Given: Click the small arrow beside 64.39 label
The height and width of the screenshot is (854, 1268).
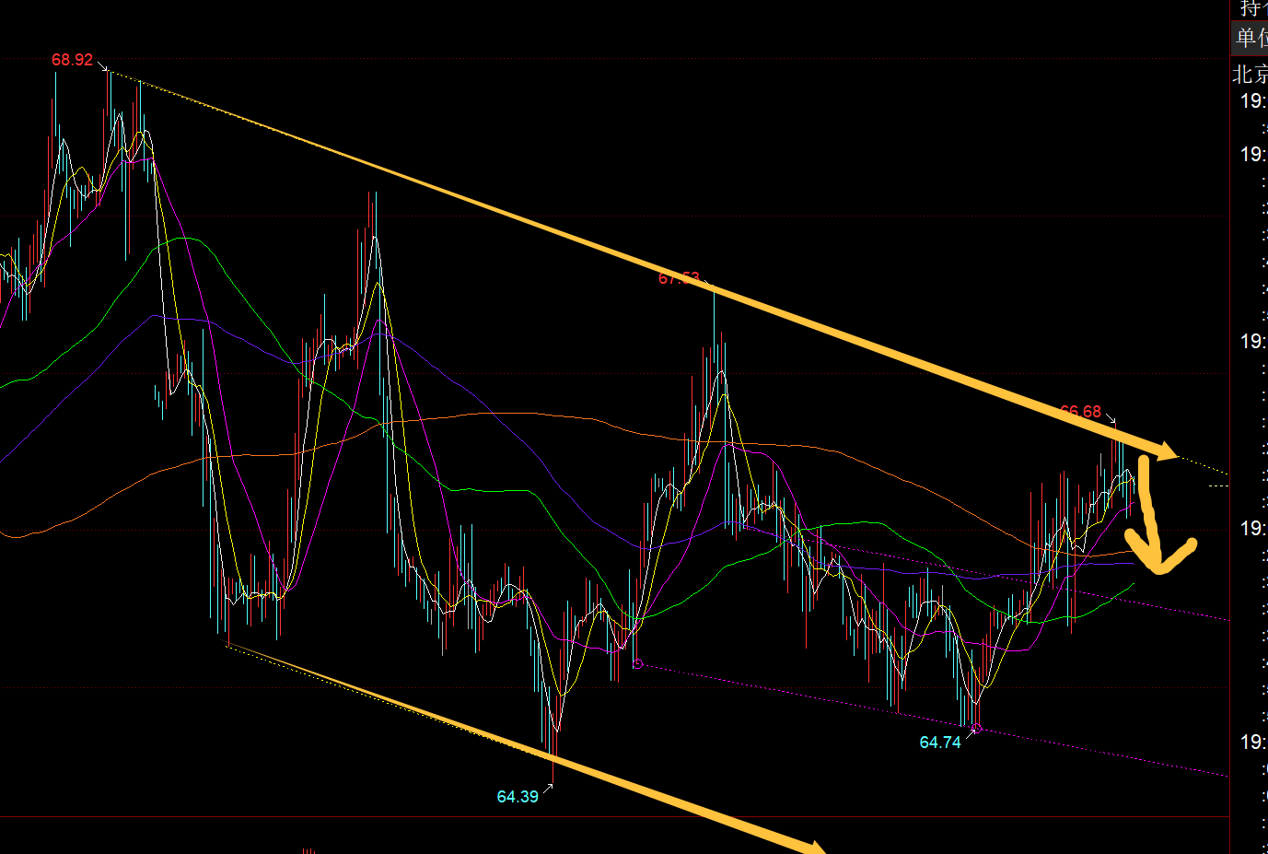Looking at the screenshot, I should pyautogui.click(x=548, y=787).
